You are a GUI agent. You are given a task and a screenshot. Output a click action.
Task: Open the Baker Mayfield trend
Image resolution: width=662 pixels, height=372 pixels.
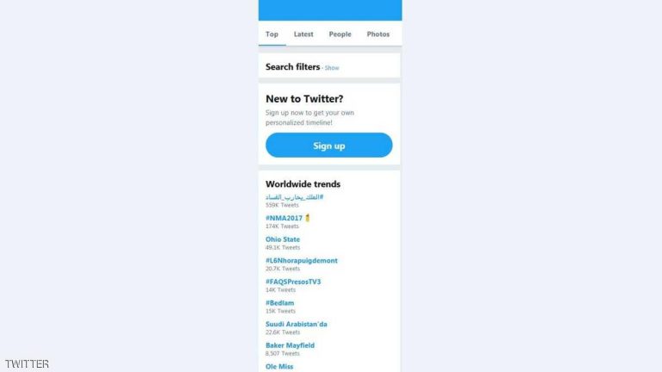290,345
